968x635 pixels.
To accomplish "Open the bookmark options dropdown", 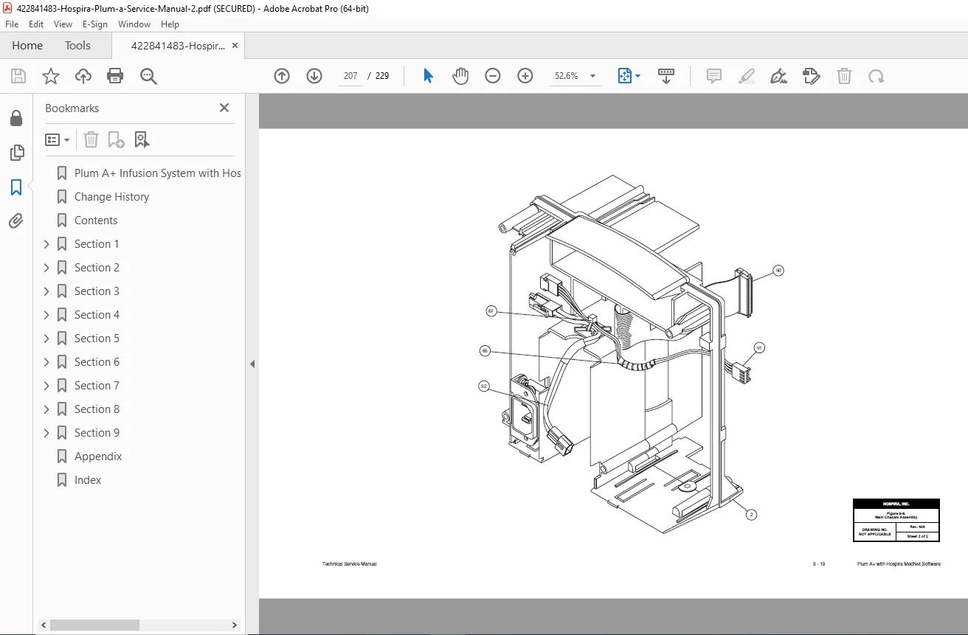I will (58, 139).
